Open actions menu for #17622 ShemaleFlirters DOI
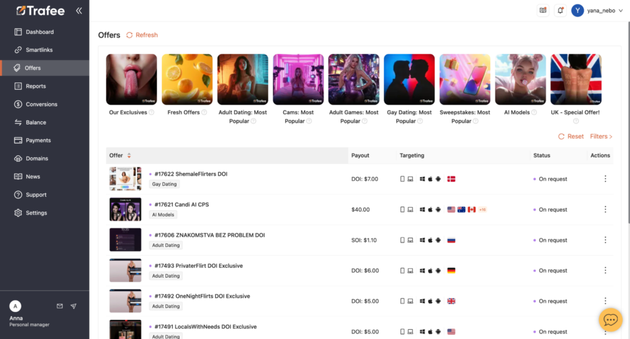 click(x=605, y=179)
